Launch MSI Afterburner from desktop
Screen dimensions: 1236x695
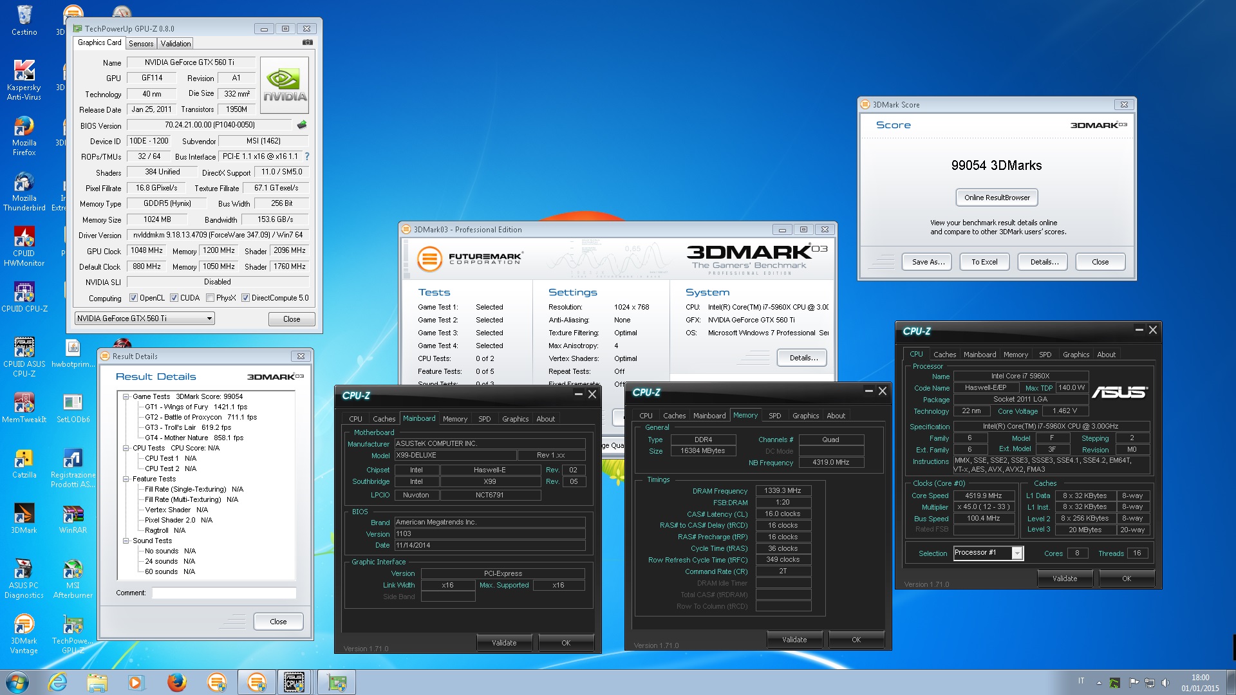click(x=73, y=579)
